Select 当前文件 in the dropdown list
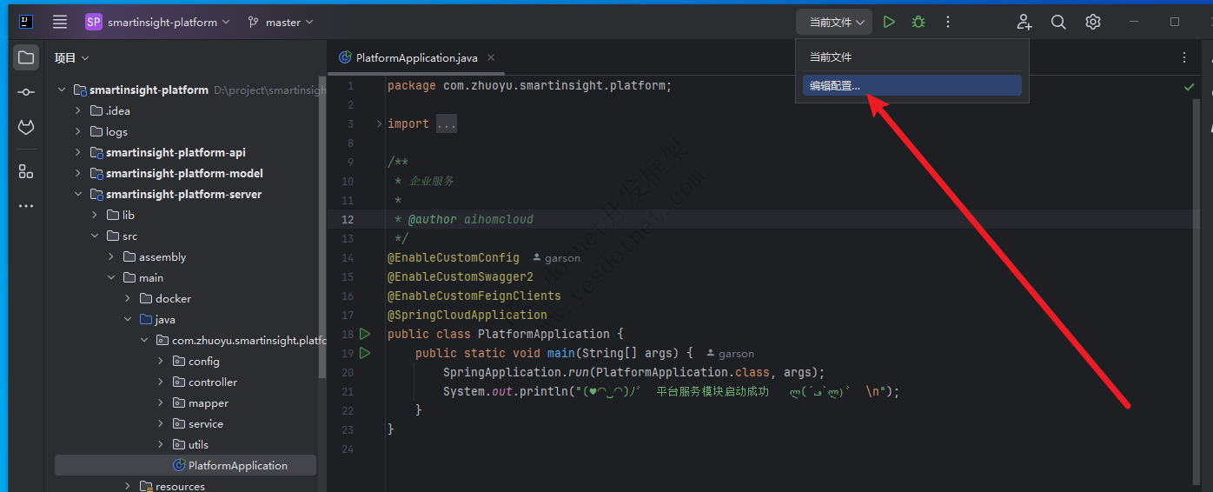Screen dimensions: 1213x492 pos(911,57)
